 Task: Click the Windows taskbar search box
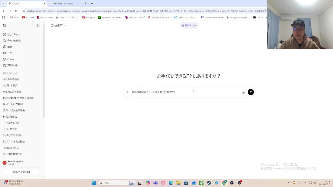click(x=117, y=183)
